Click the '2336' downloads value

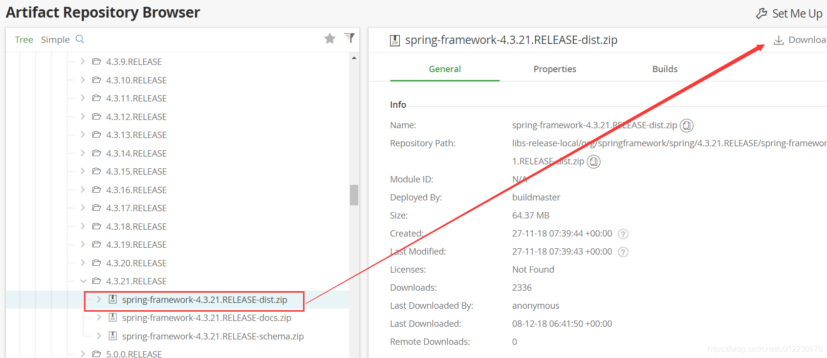(x=522, y=287)
